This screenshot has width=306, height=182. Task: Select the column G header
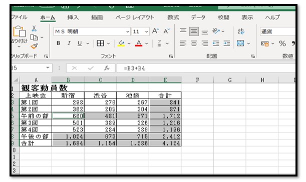coord(230,80)
